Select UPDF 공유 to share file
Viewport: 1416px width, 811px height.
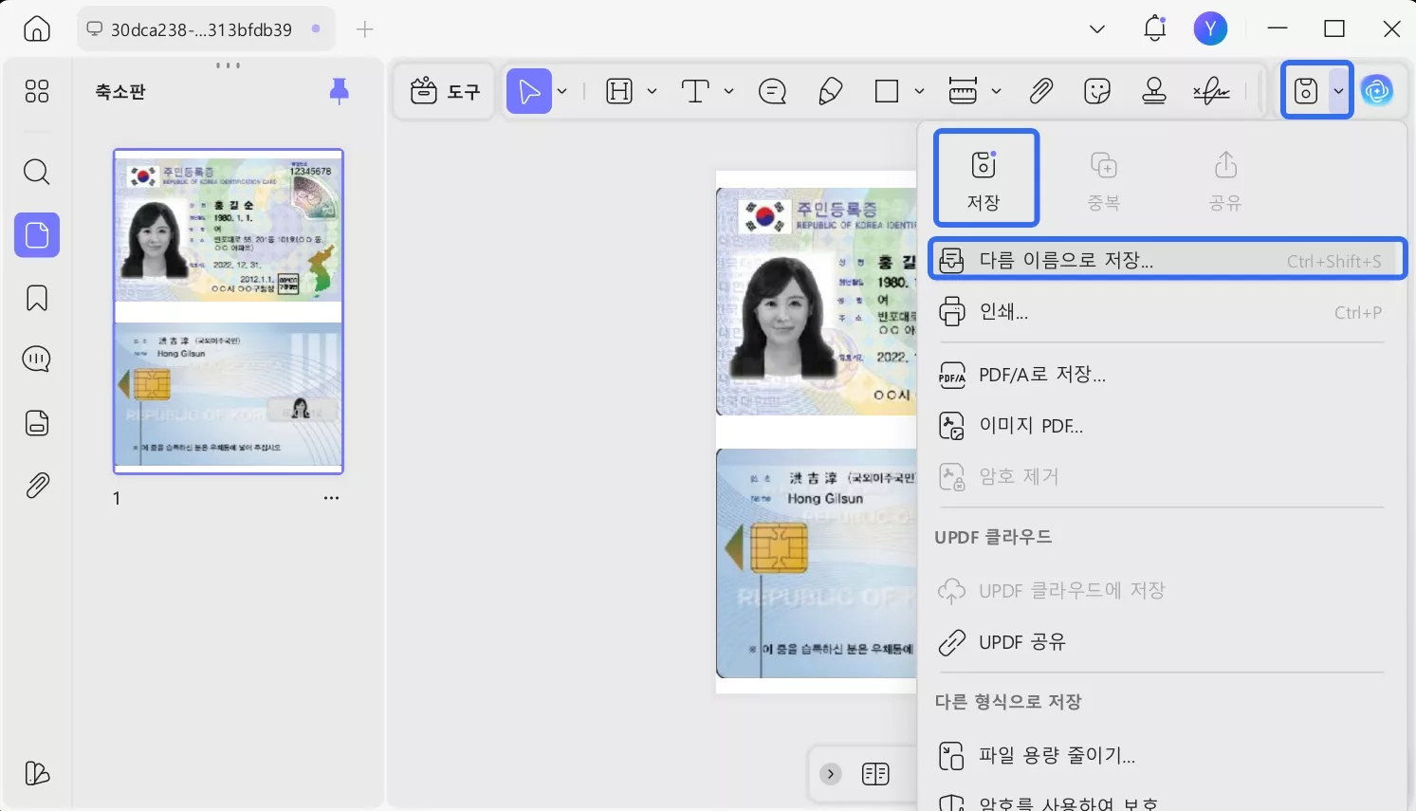[x=1021, y=642]
